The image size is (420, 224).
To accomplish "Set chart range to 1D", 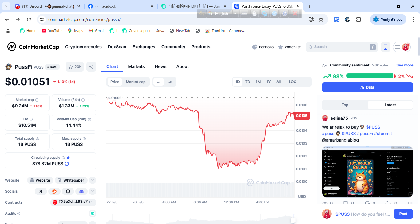I will [x=237, y=82].
